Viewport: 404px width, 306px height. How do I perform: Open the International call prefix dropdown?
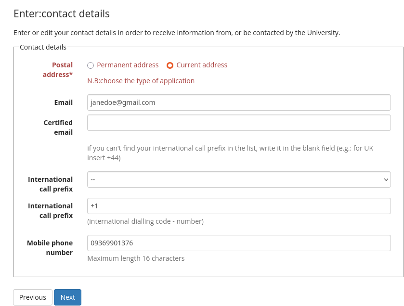238,179
